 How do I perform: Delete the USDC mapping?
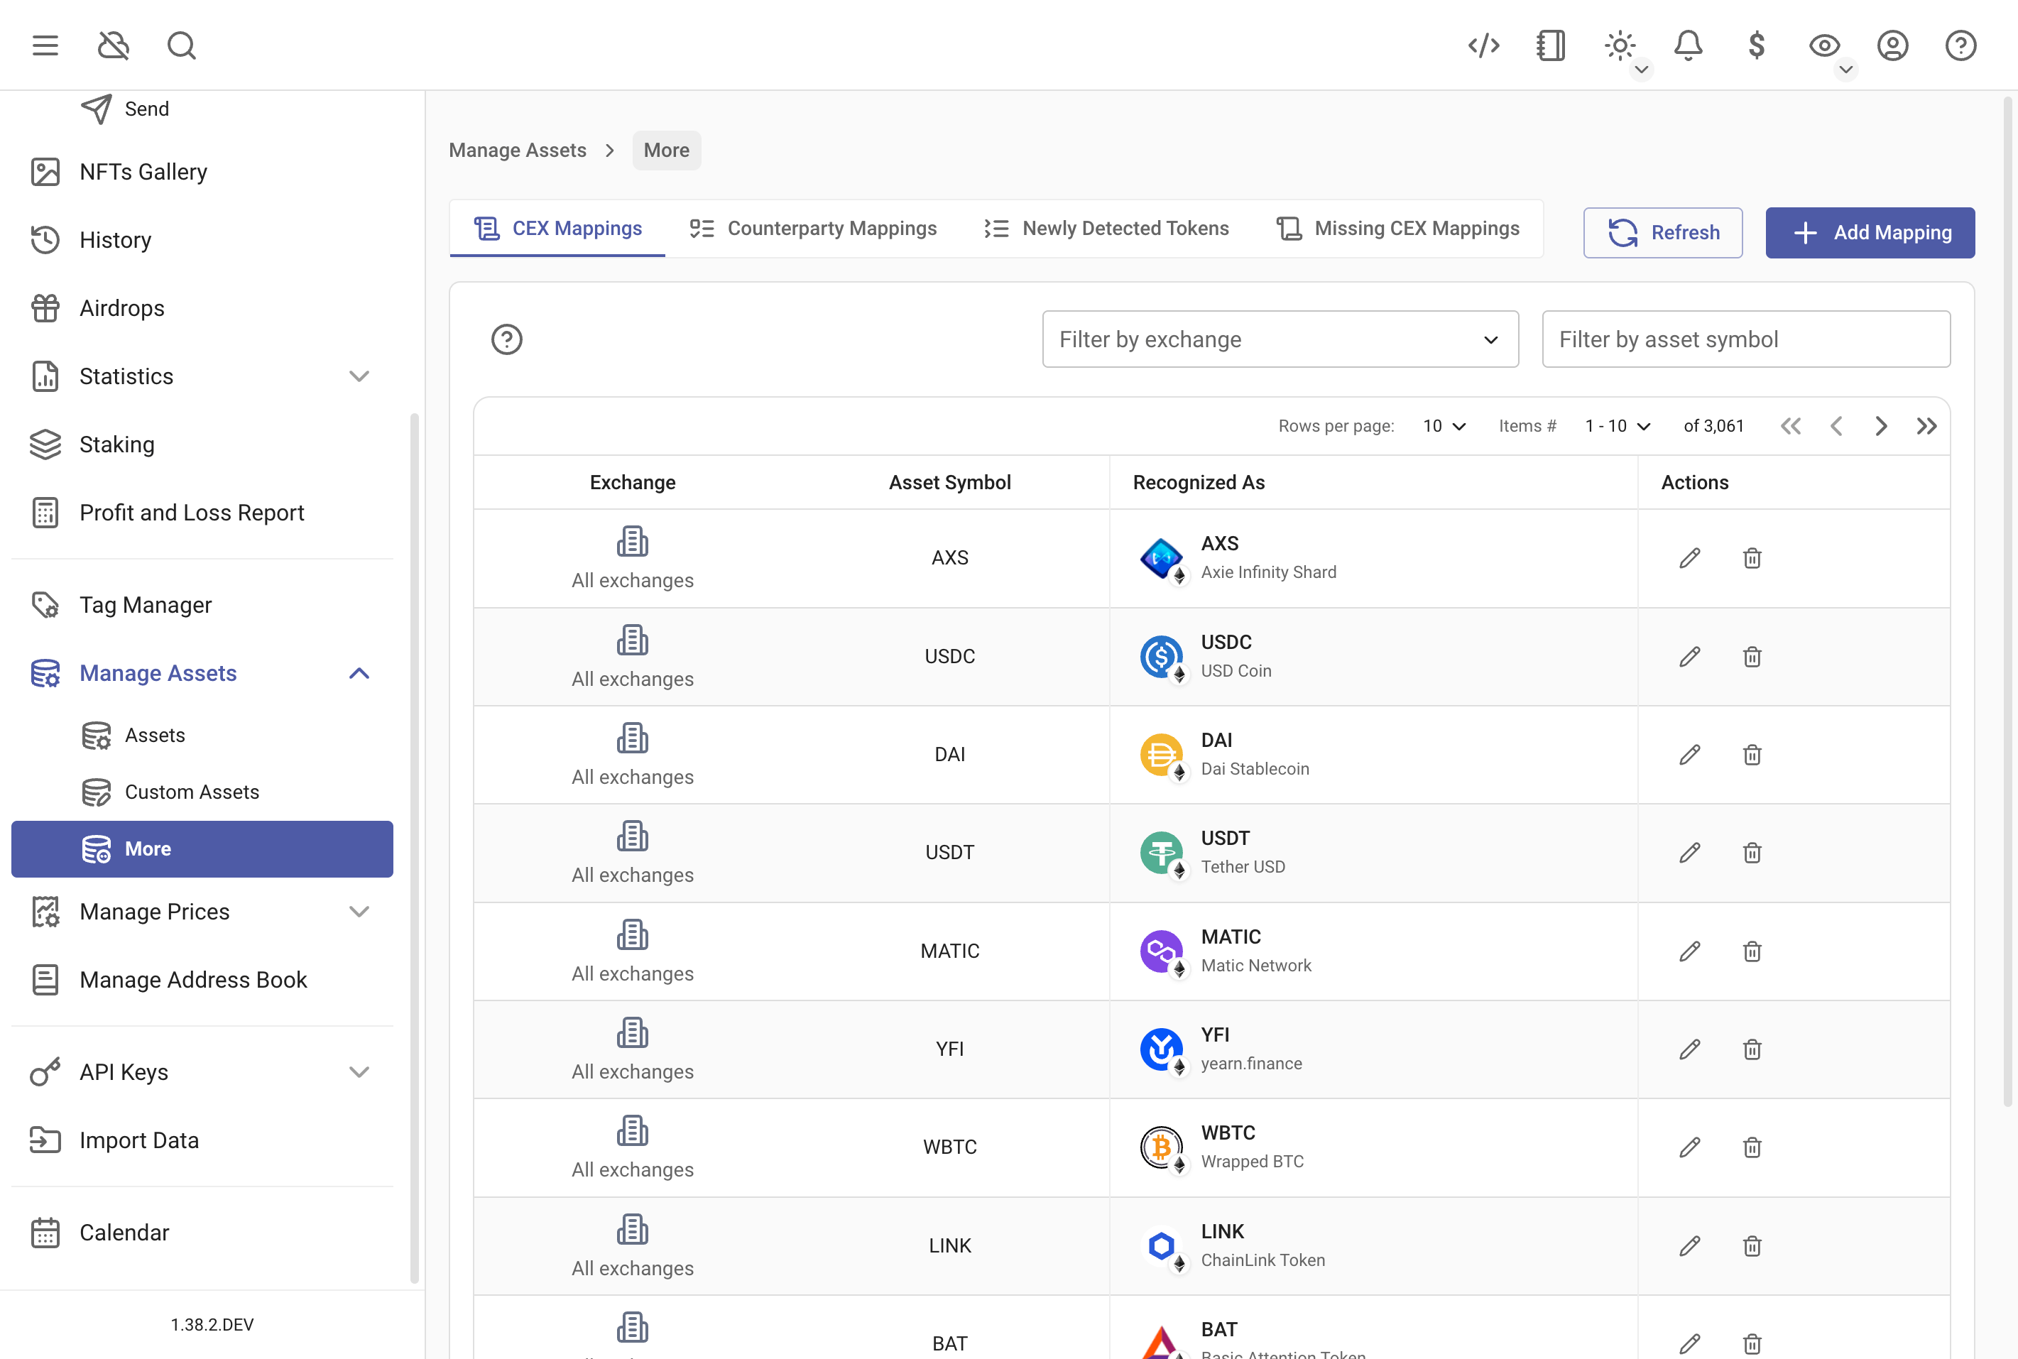click(x=1752, y=656)
